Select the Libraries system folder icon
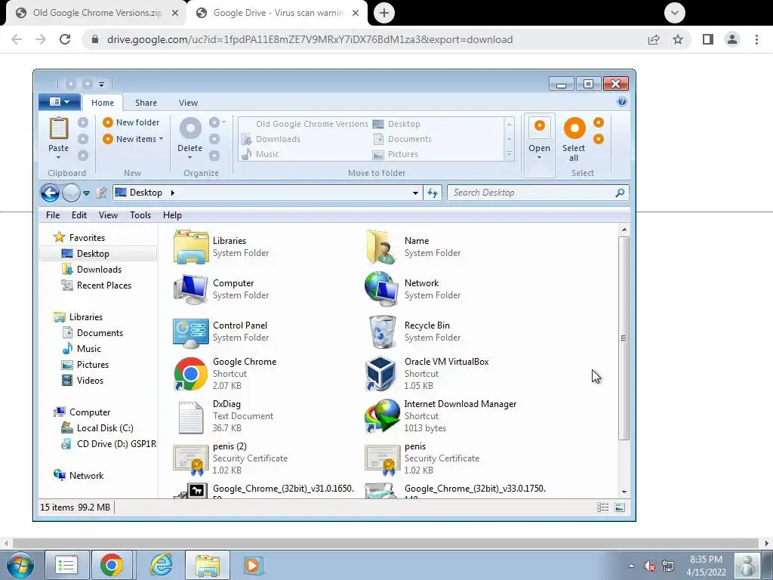The width and height of the screenshot is (773, 580). (x=191, y=247)
